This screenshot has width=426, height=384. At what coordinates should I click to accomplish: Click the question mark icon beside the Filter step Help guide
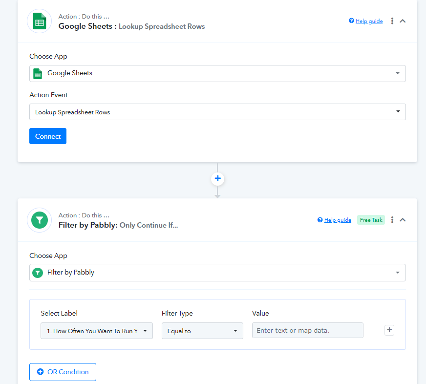click(320, 220)
